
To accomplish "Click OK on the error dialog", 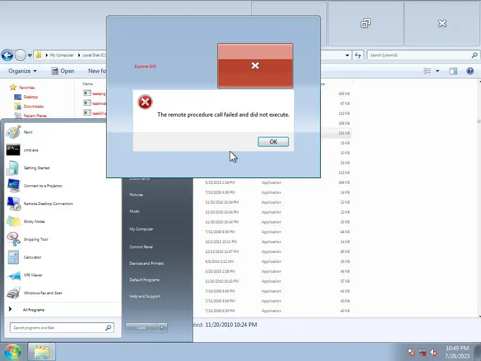I will (273, 141).
